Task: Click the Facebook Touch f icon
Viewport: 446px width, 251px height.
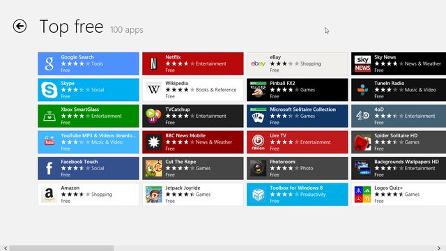Action: pos(49,168)
